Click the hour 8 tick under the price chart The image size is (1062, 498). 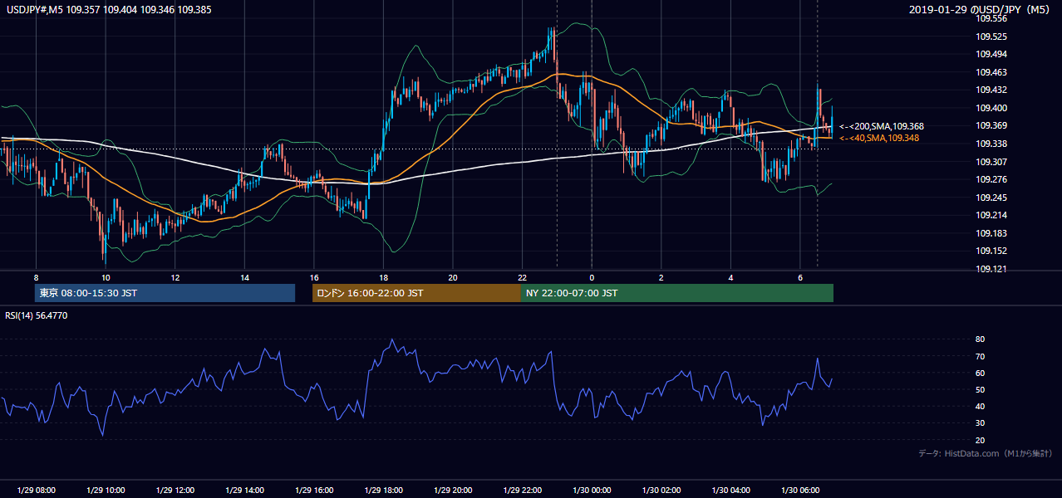[36, 277]
